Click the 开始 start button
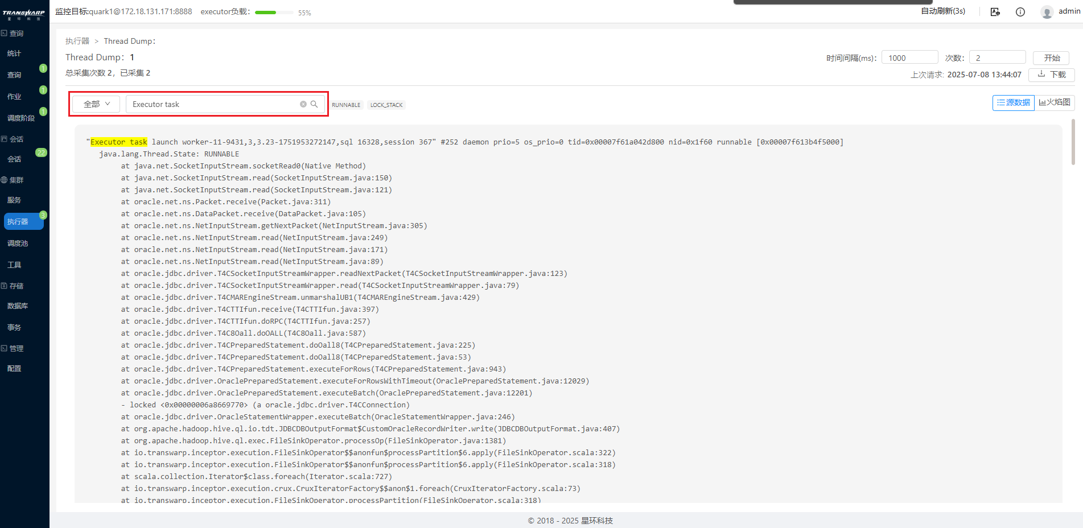 coord(1051,58)
